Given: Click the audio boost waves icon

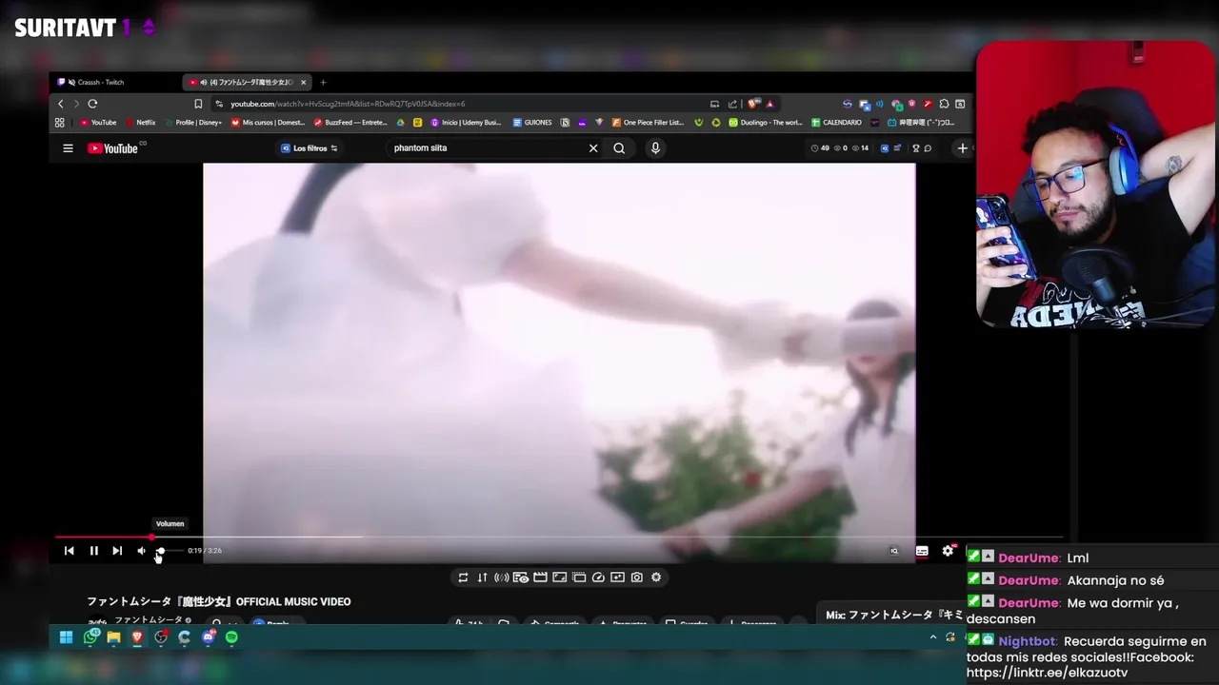Looking at the screenshot, I should (x=501, y=577).
